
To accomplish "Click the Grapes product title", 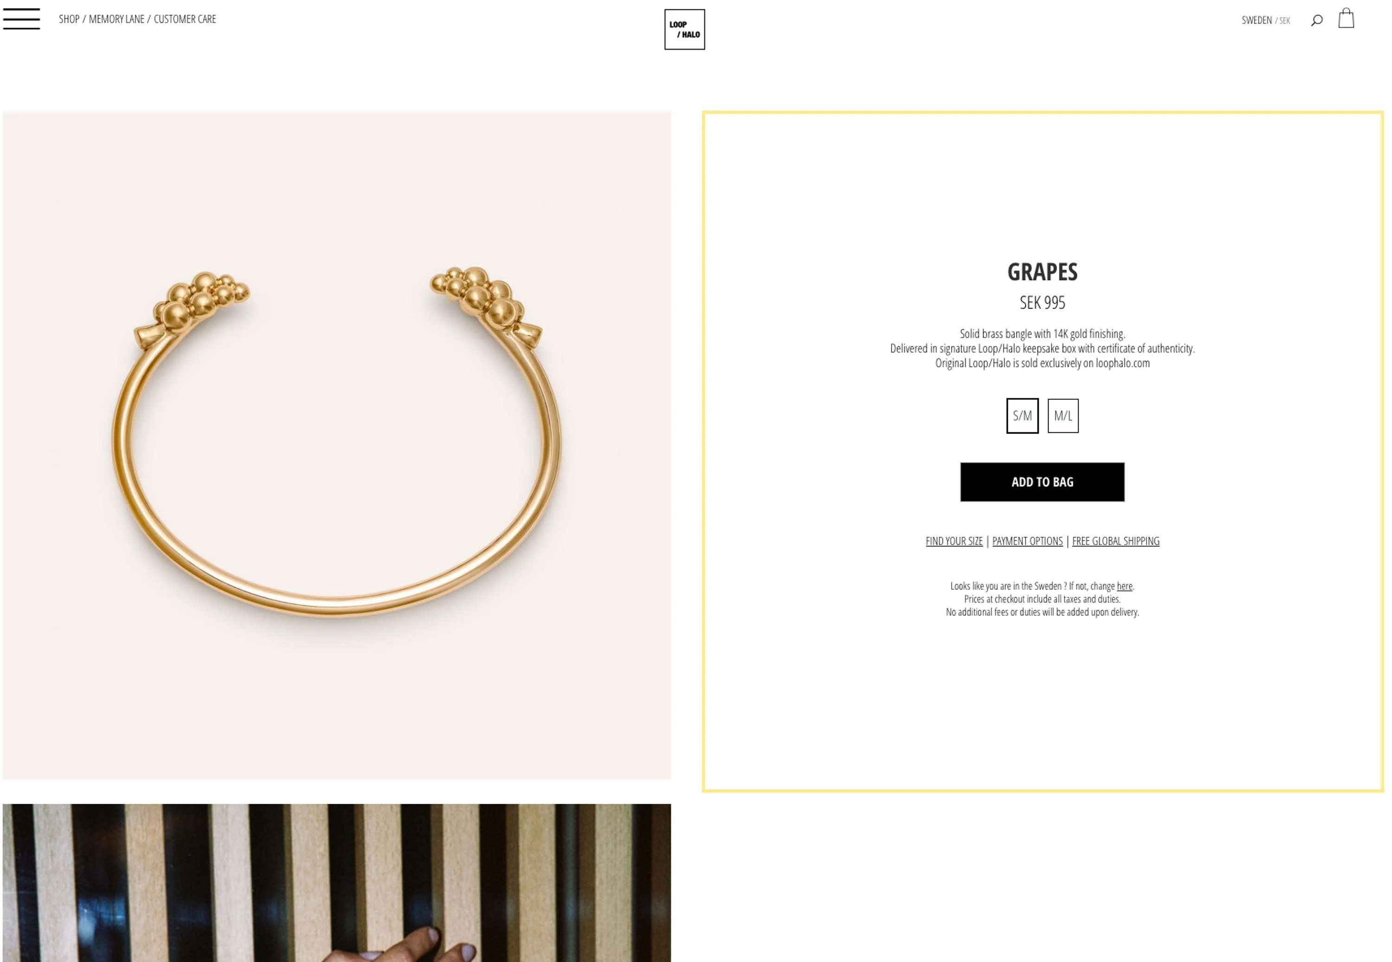I will pos(1042,272).
